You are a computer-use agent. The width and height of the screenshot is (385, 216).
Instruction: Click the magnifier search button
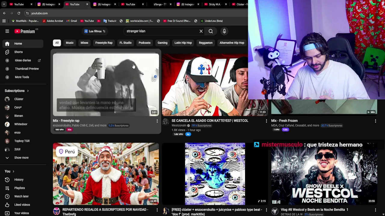tap(211, 31)
